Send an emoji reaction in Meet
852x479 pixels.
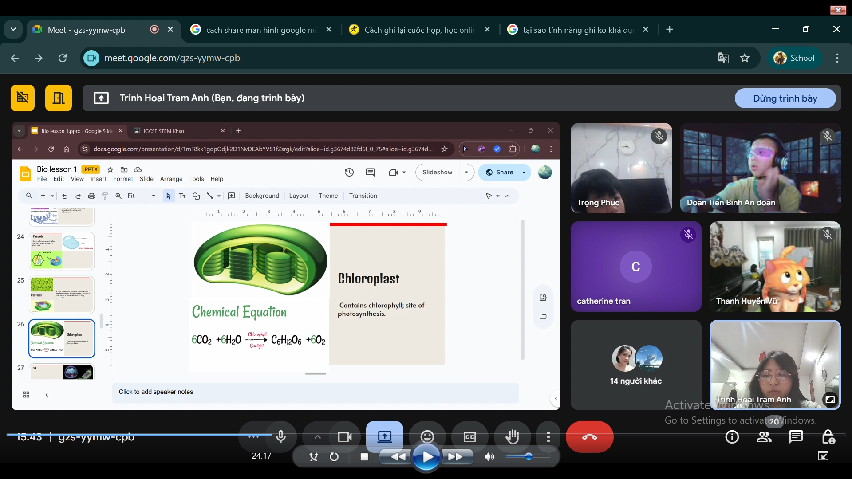point(427,436)
